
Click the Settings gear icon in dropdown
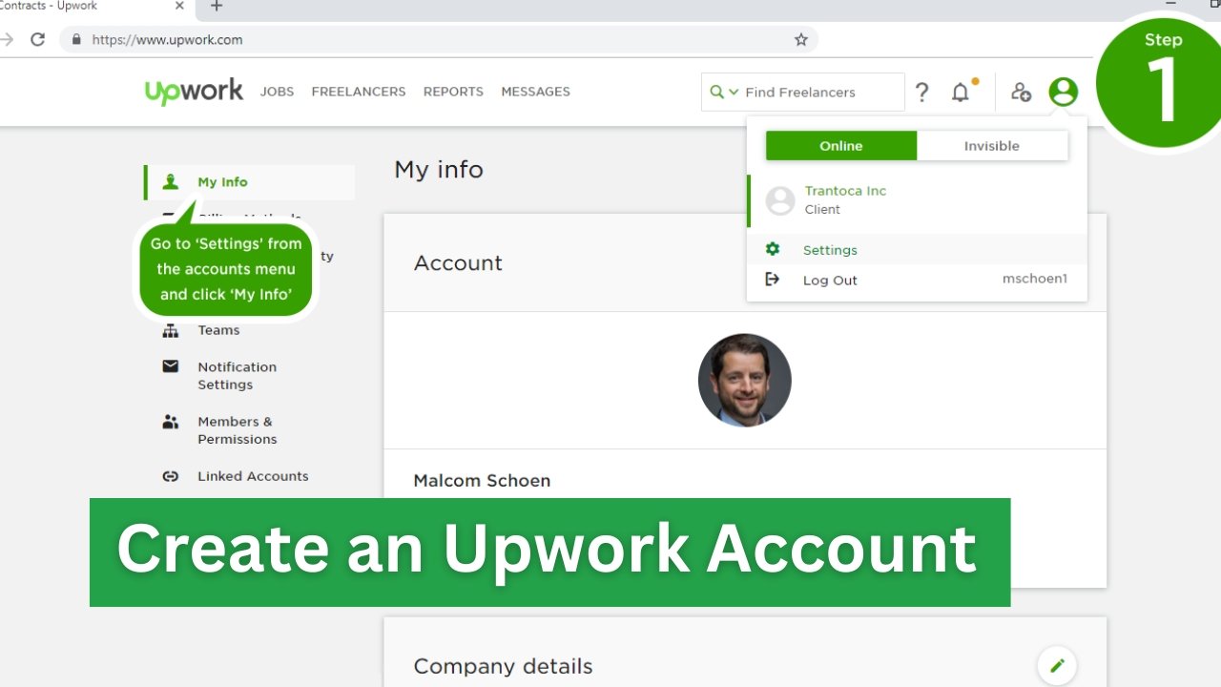tap(773, 249)
